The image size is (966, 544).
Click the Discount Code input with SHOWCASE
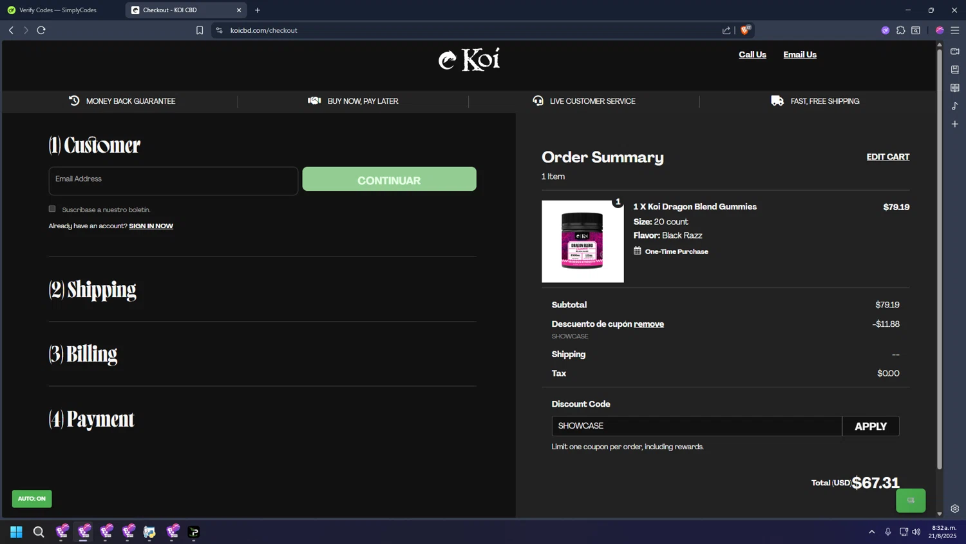coord(697,426)
